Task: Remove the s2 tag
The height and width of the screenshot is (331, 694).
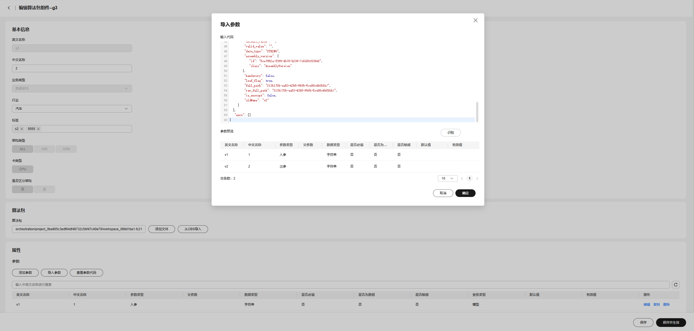Action: (x=22, y=129)
